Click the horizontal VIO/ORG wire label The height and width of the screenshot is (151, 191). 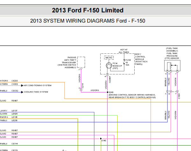click(95, 90)
